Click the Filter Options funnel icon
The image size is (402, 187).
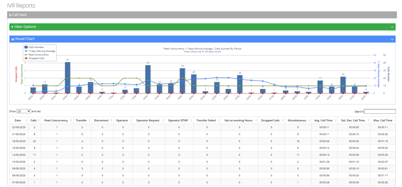click(x=12, y=27)
